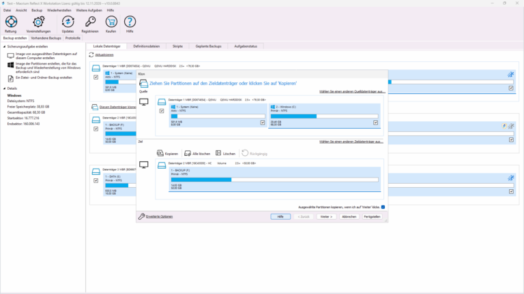524x294 pixels.
Task: Select the DATA (E:) partition in main window
Action: [x=119, y=185]
